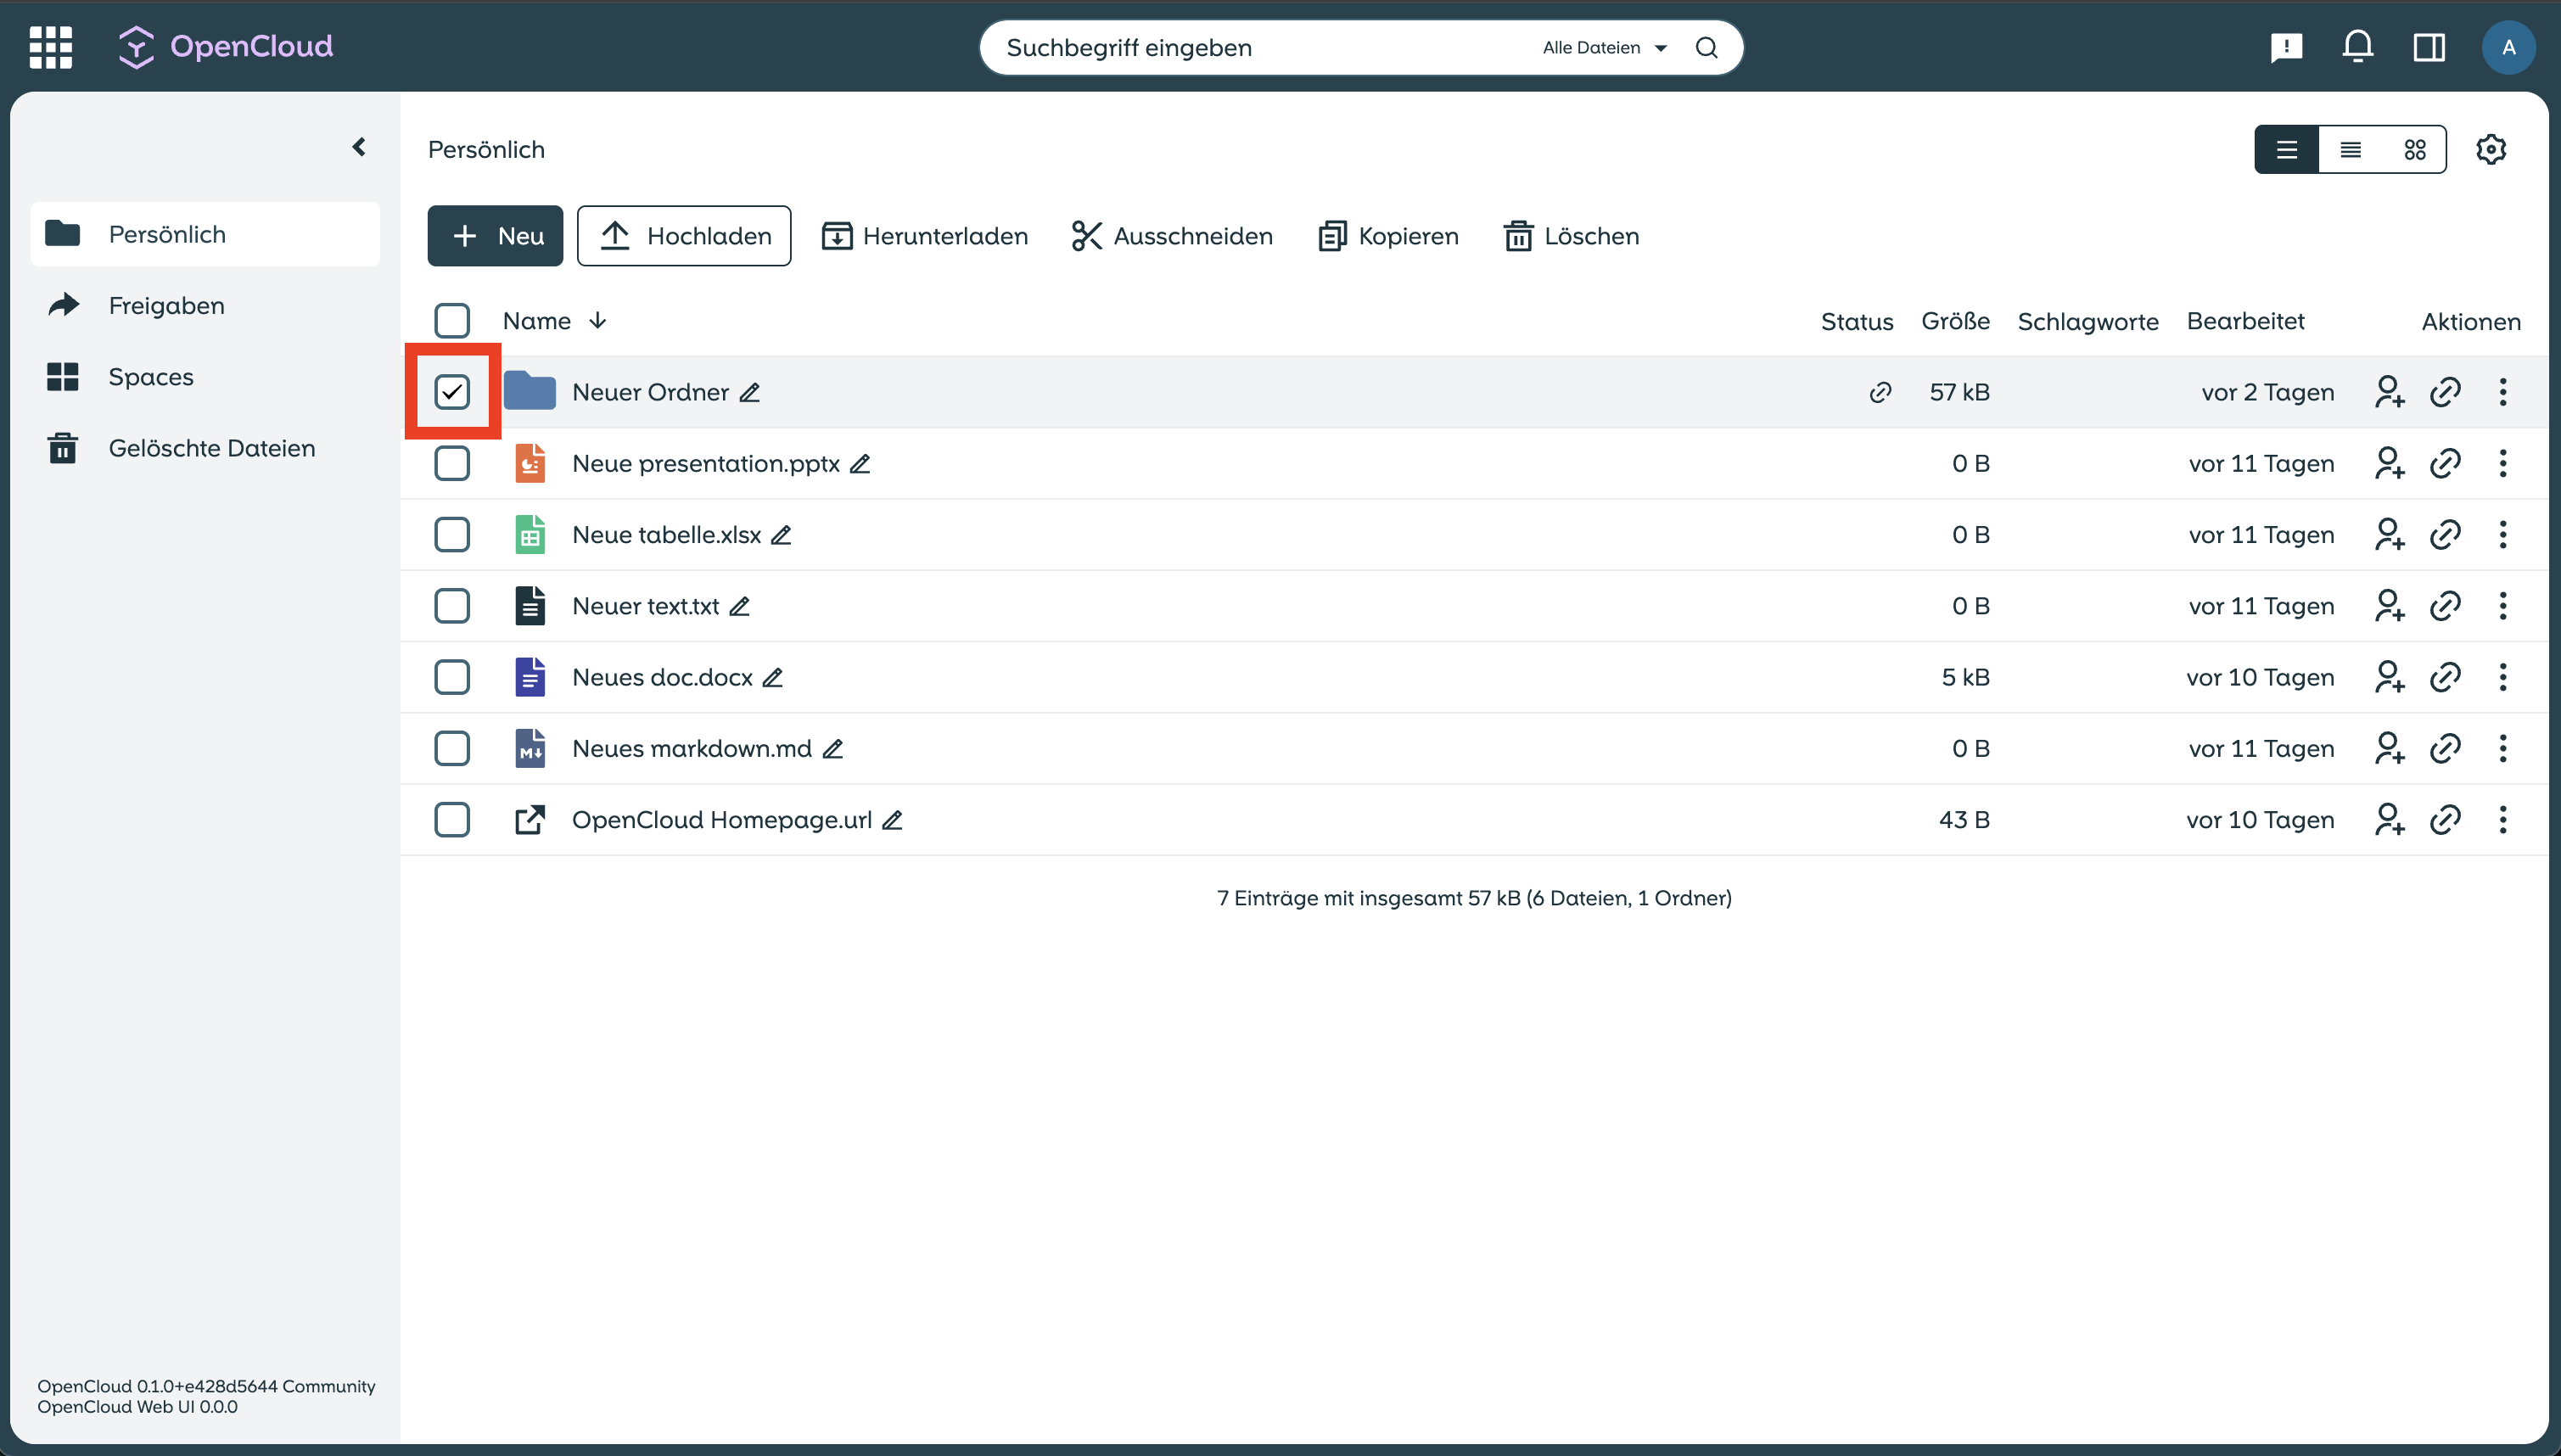Click the Neu button

(495, 236)
